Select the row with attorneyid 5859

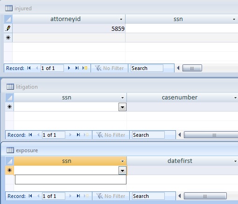tap(8, 28)
